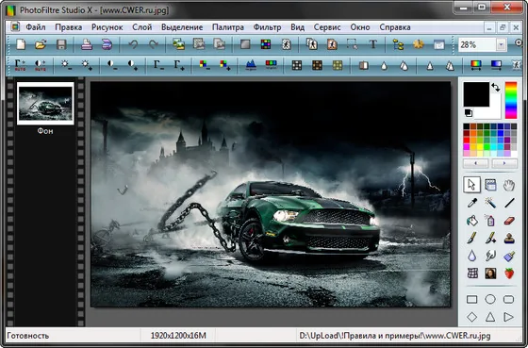Open the Выделение menu

[x=182, y=27]
